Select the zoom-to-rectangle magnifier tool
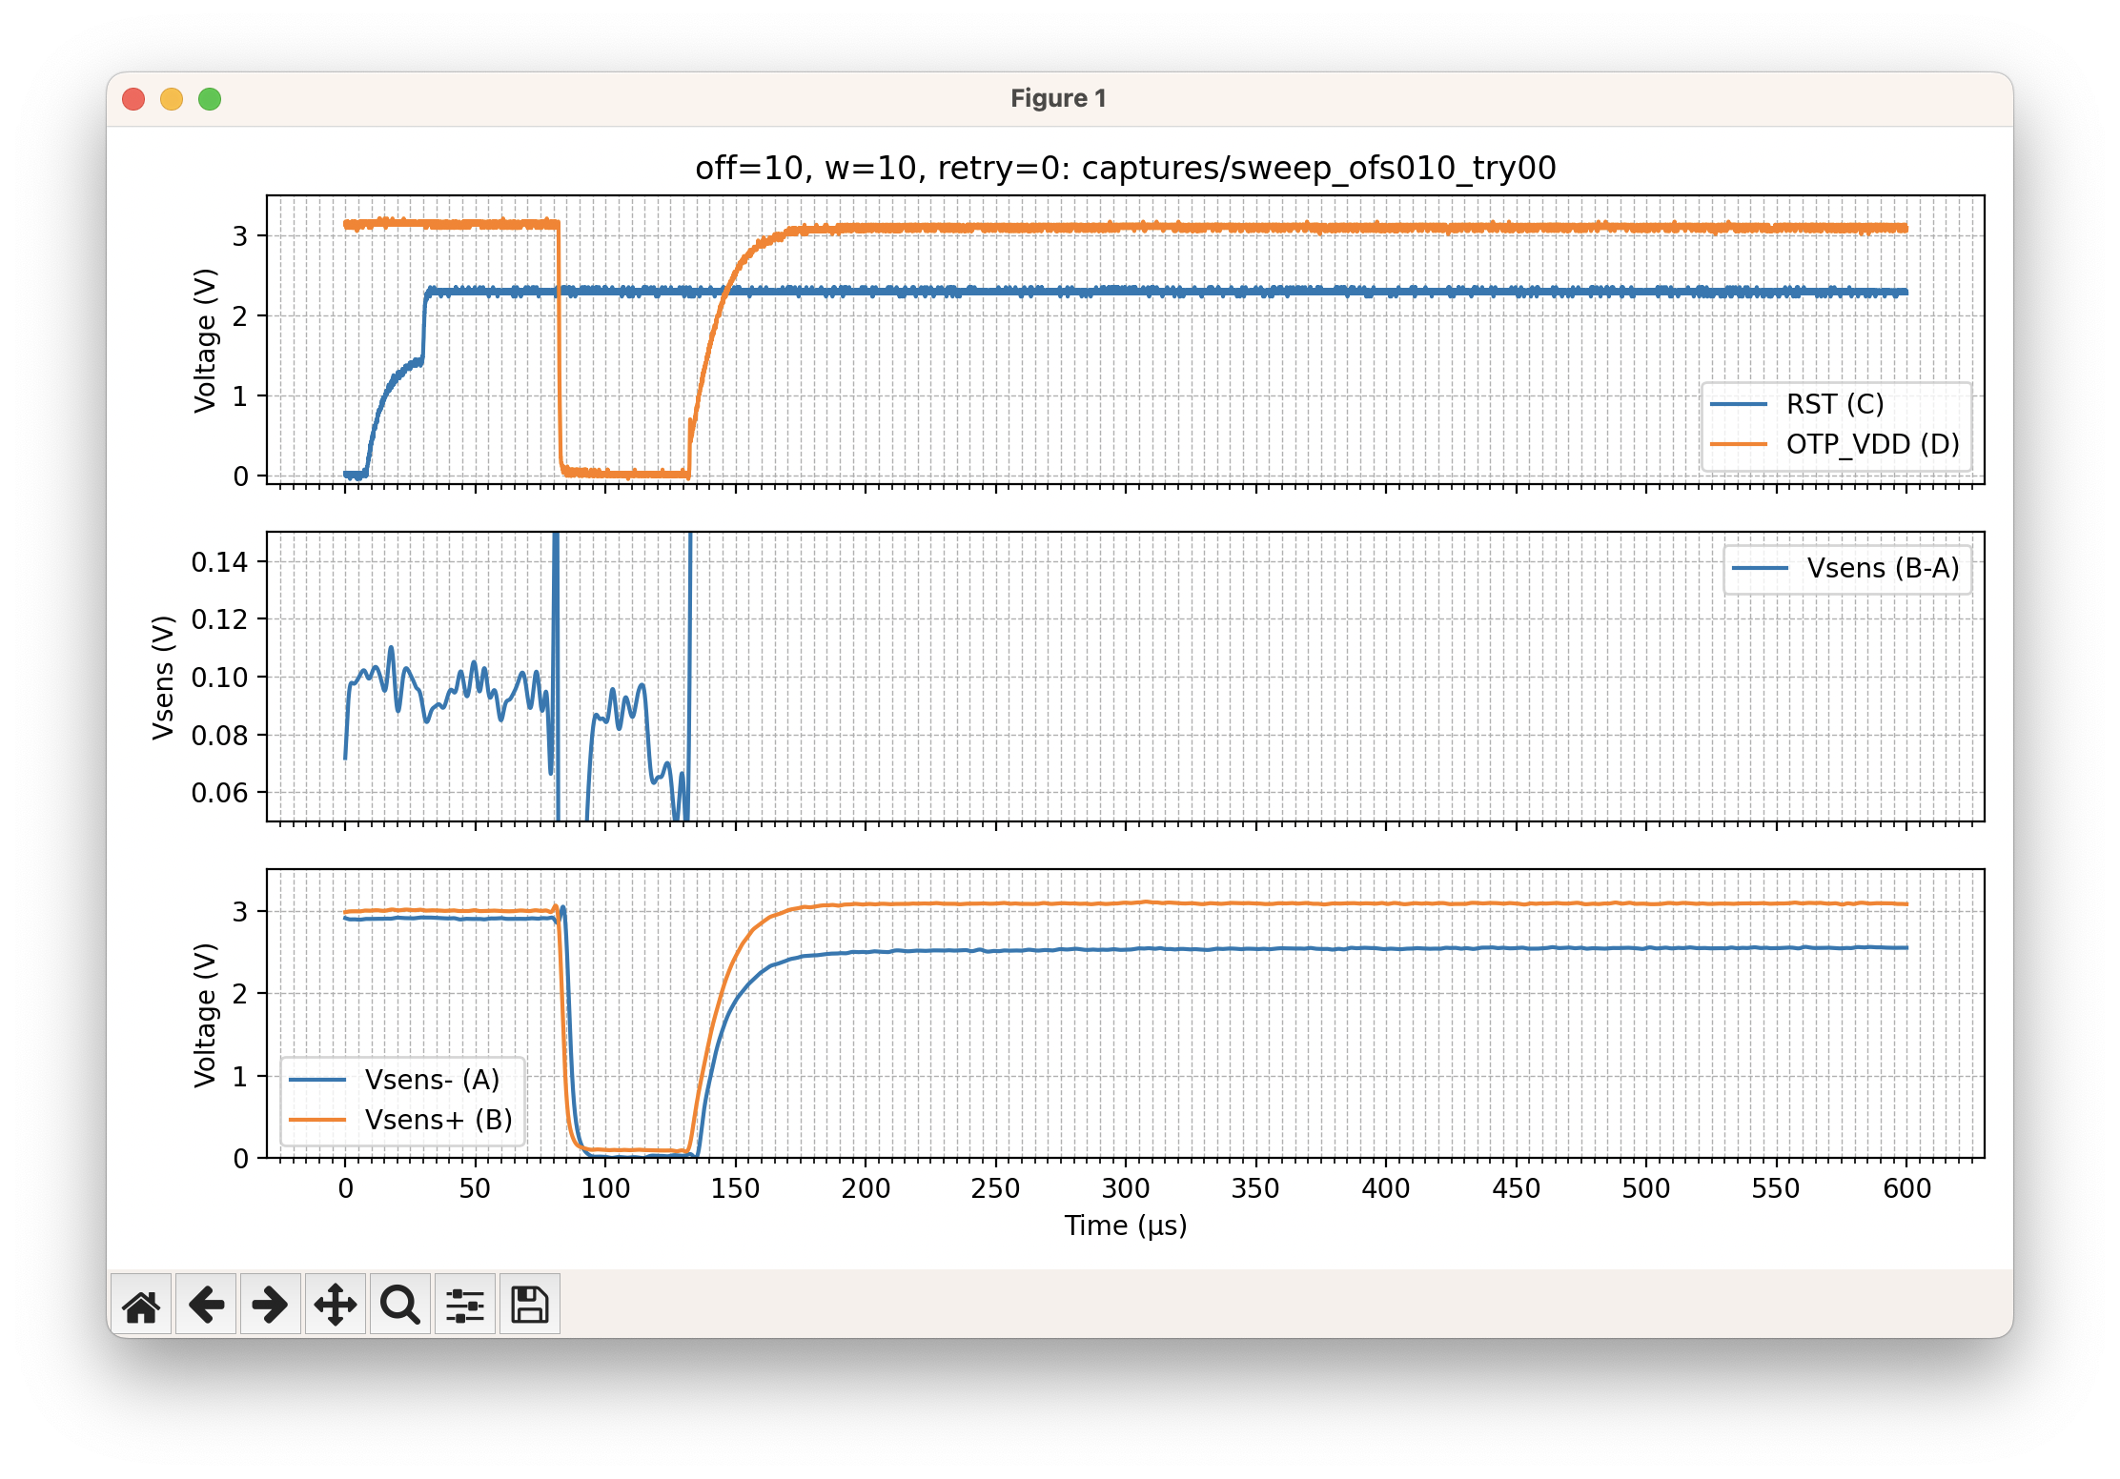This screenshot has width=2120, height=1479. coord(399,1305)
